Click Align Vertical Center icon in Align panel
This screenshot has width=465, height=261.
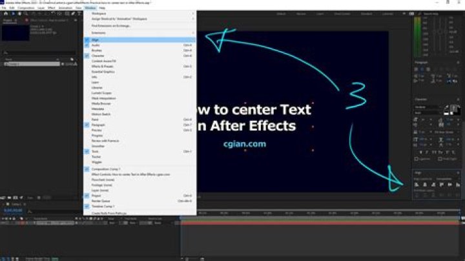click(x=450, y=185)
